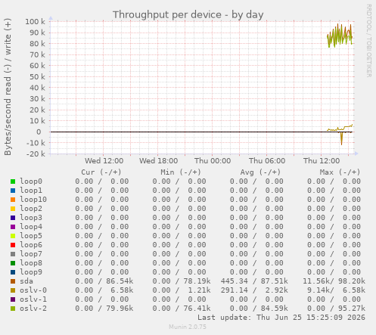Click the Max (-/+) column header
This screenshot has height=335, width=376.
[x=340, y=172]
